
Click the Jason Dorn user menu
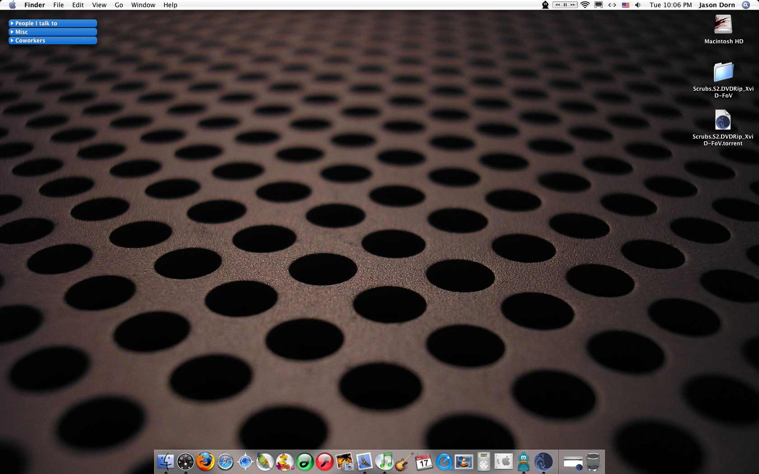717,5
